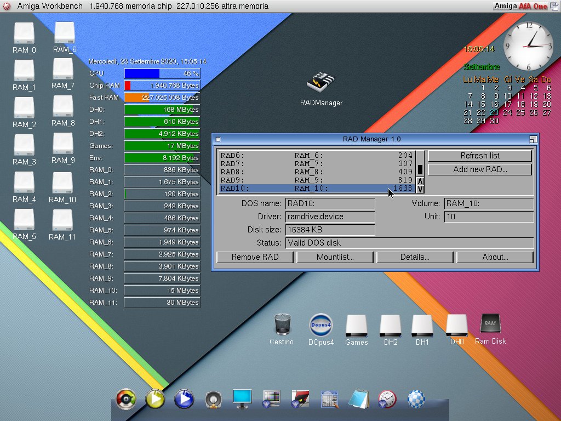Click the checkered boing ball dock icon
Screen dimensions: 561x421
416,399
